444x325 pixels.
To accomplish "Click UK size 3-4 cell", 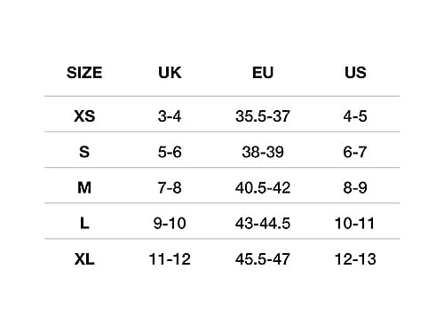I will pos(170,116).
